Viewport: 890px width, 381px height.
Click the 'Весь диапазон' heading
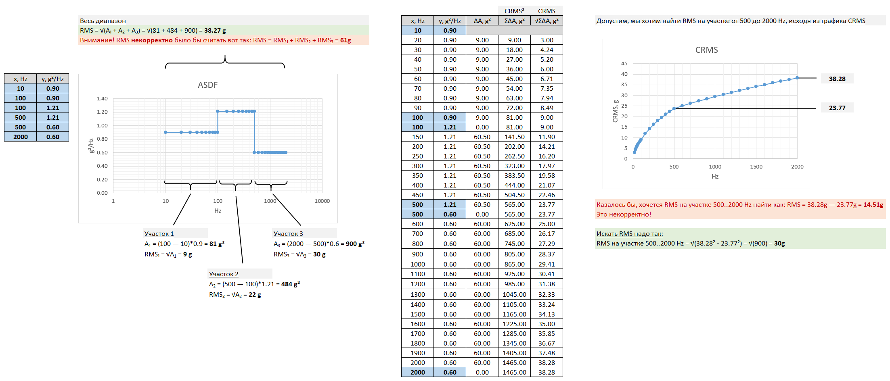pos(103,21)
